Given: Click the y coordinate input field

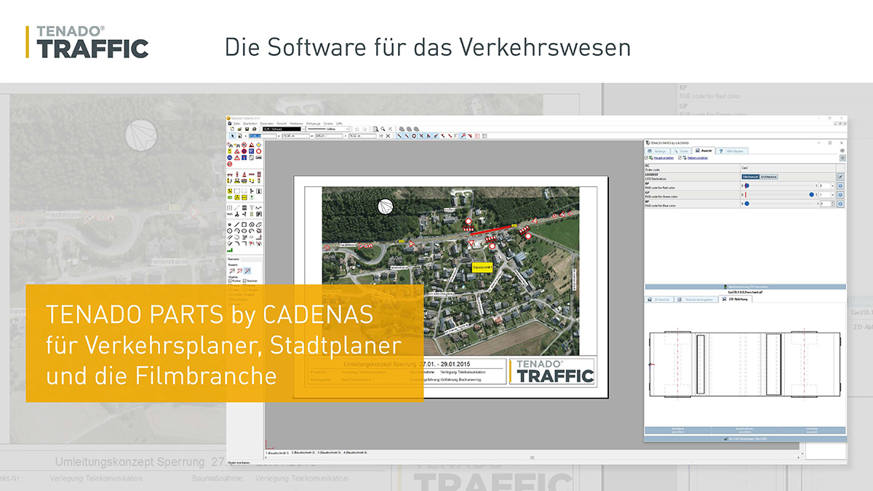Looking at the screenshot, I should [x=296, y=136].
